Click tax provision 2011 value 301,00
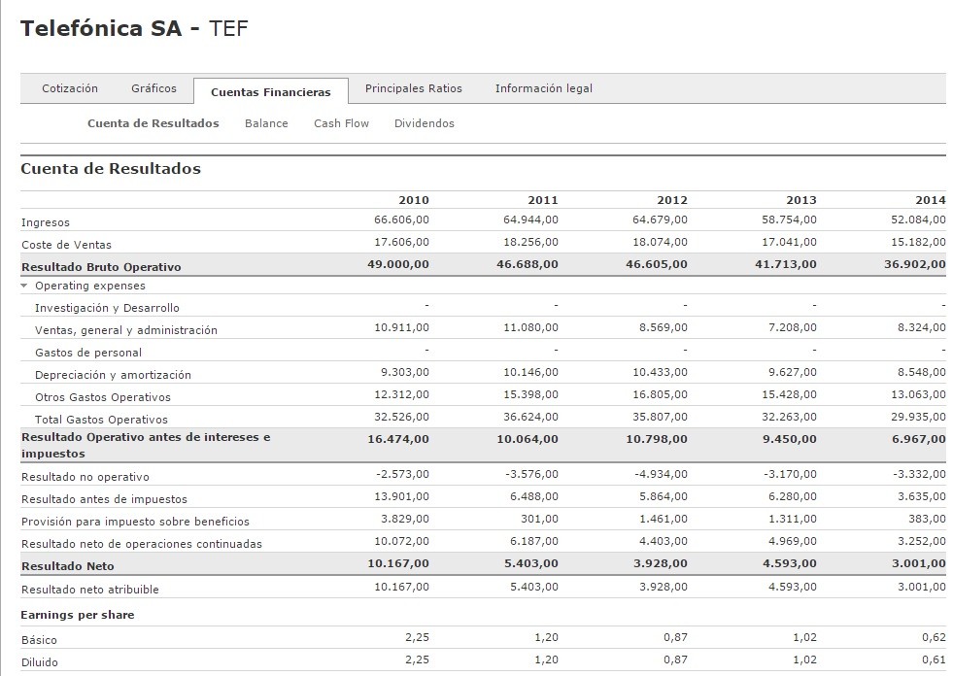 point(540,520)
